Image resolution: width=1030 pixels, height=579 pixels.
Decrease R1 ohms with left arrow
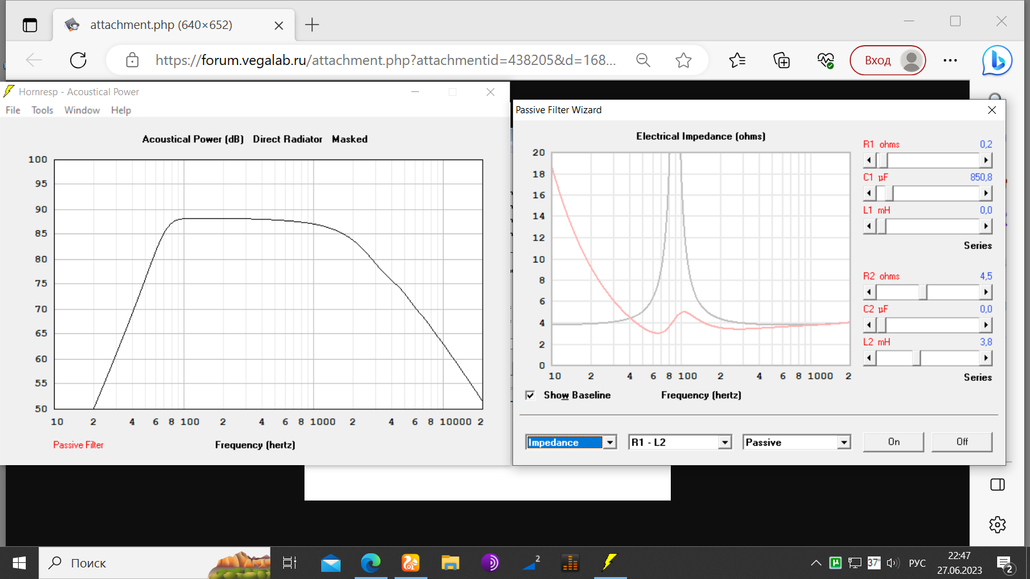pyautogui.click(x=869, y=160)
